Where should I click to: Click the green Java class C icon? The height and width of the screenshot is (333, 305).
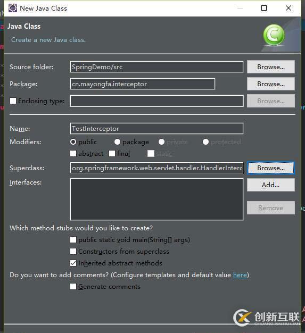click(x=274, y=35)
